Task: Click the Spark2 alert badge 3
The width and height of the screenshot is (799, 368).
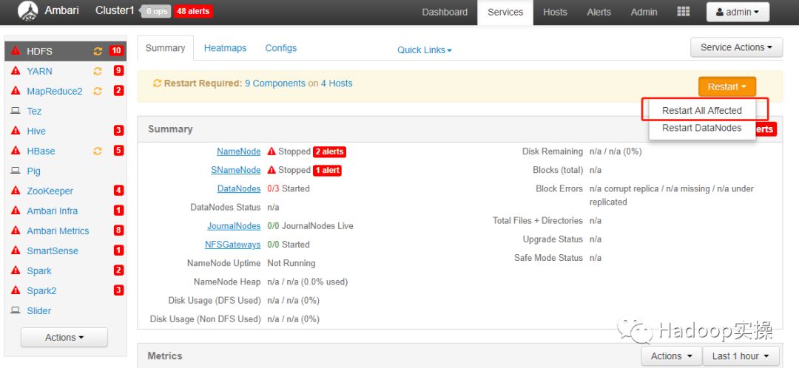Action: [x=118, y=290]
